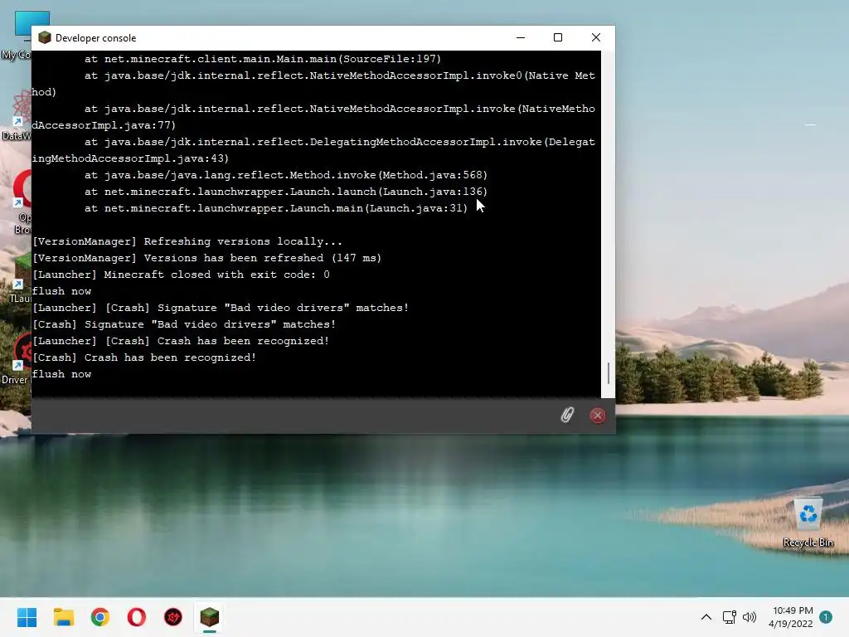Click the input field at console bottom
The width and height of the screenshot is (849, 637).
293,416
